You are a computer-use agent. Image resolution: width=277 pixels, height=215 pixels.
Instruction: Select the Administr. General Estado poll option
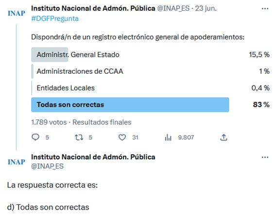pos(150,55)
